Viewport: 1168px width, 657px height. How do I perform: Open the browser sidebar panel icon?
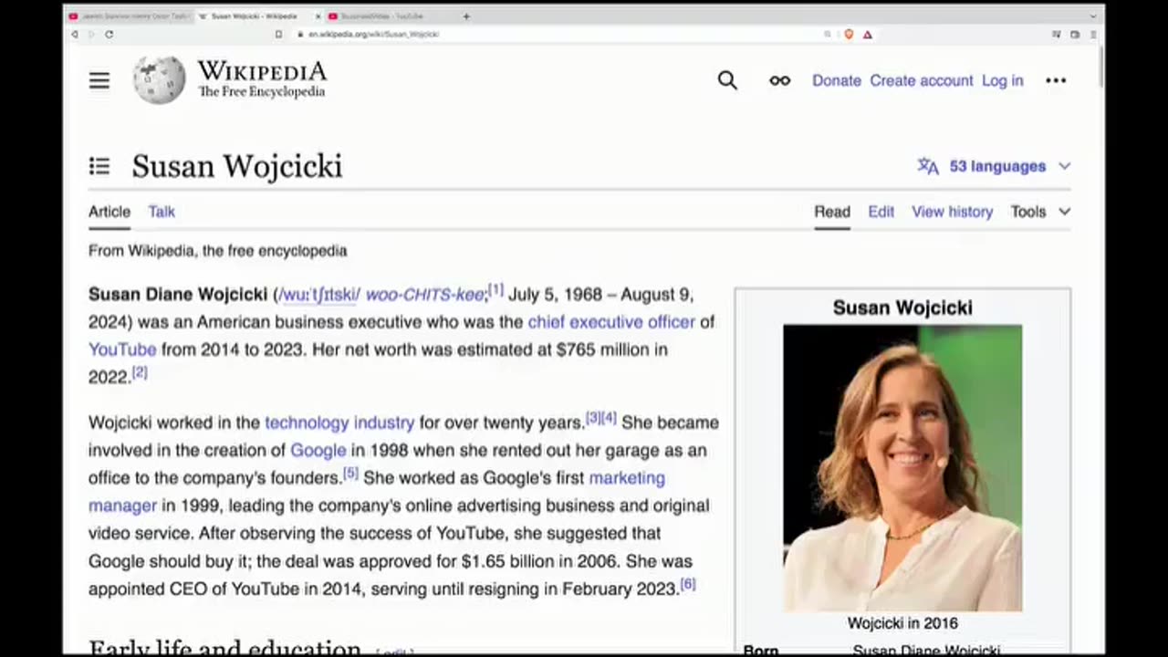pos(1057,35)
